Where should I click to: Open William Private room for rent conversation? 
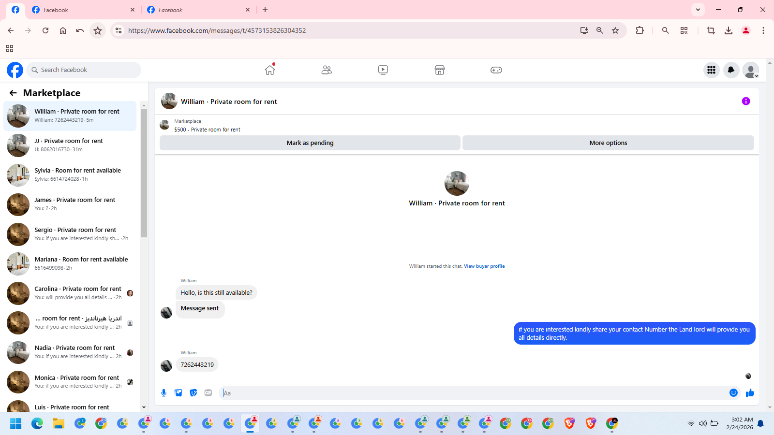coord(70,116)
